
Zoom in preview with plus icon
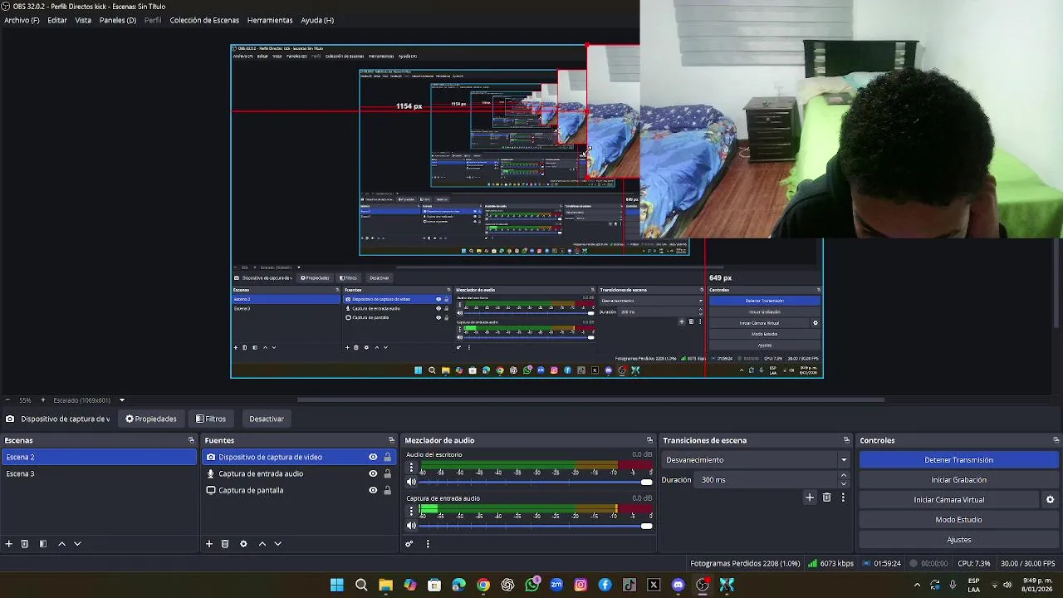coord(43,400)
